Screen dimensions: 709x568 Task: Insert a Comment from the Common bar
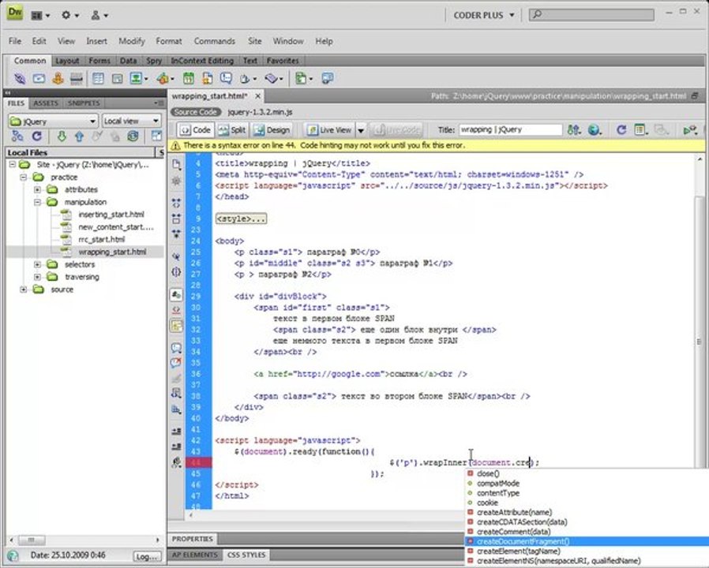click(226, 79)
